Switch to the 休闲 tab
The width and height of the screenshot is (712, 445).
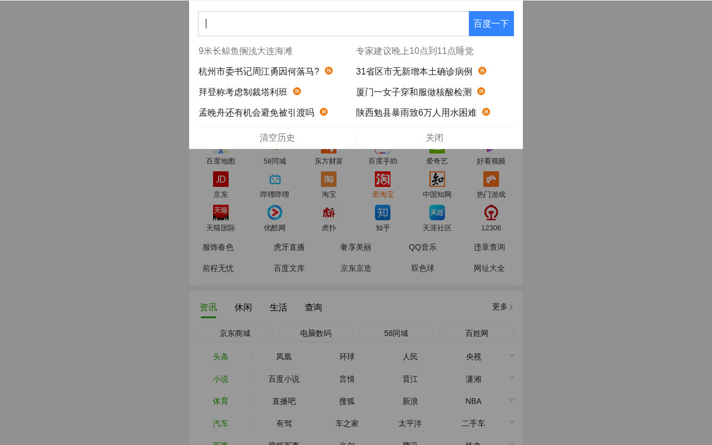[244, 308]
